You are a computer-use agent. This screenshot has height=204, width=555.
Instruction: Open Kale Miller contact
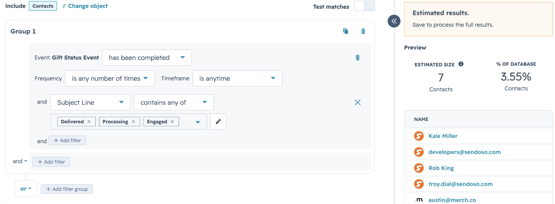[443, 136]
